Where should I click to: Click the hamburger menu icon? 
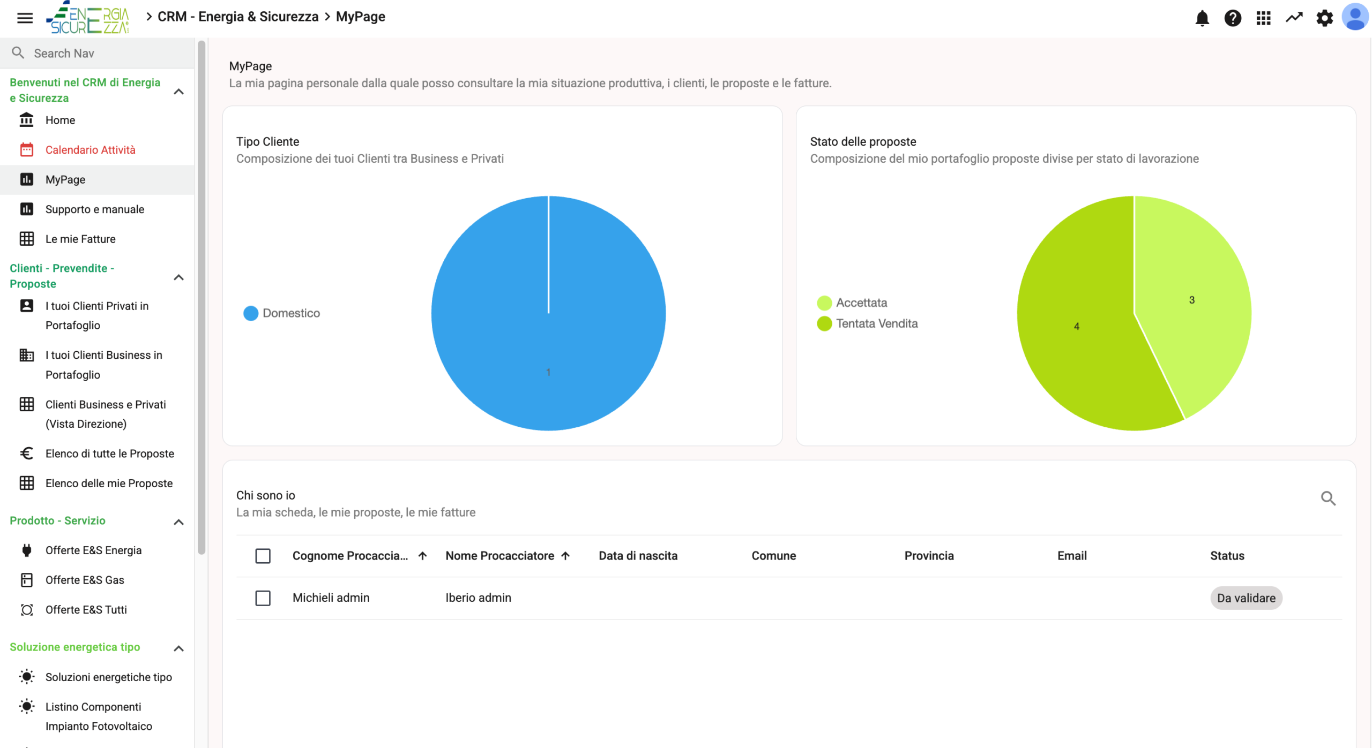(x=25, y=18)
